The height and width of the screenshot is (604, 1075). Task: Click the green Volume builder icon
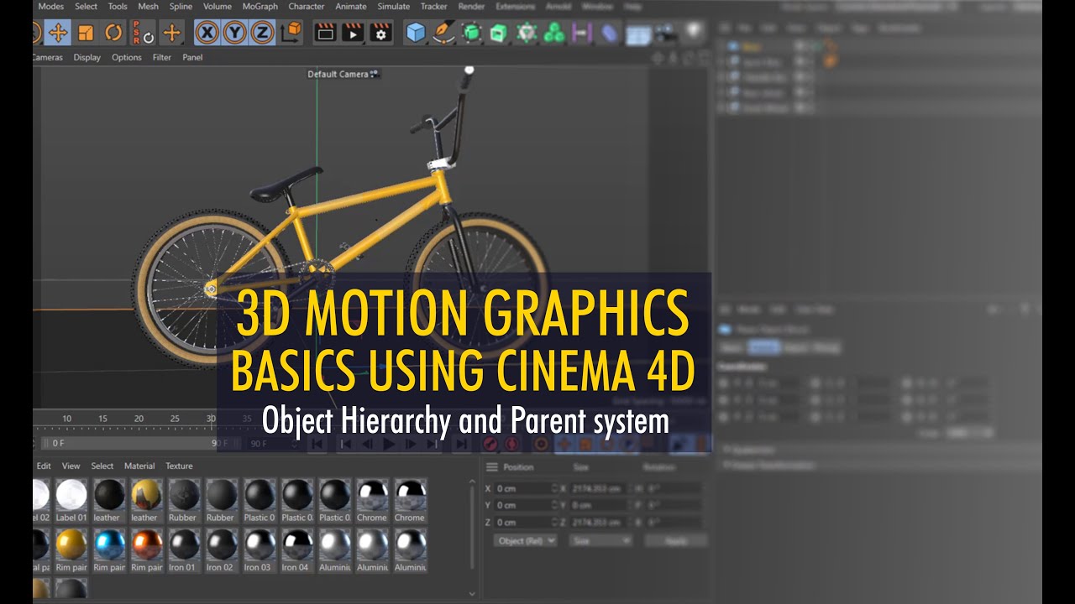(554, 33)
